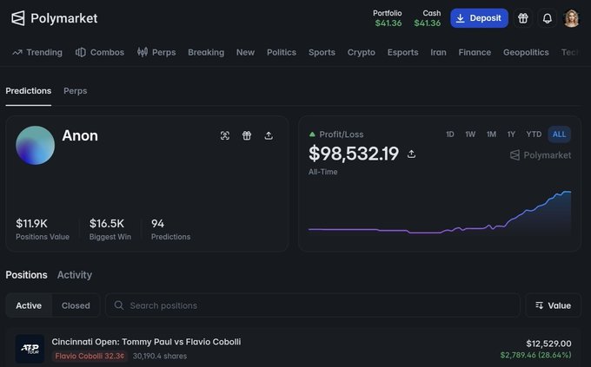591x367 pixels.
Task: Set chart range to YTD
Action: pos(534,134)
